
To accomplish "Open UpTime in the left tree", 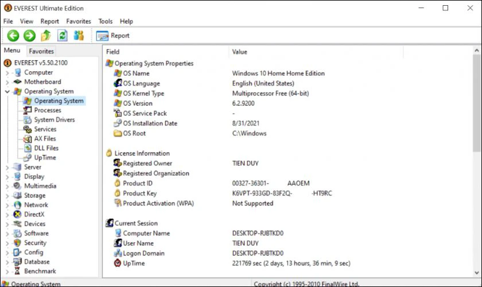I will 45,157.
